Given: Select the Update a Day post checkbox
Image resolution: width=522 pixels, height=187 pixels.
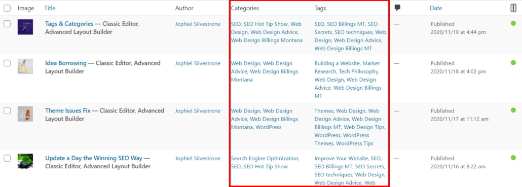Looking at the screenshot, I should coord(7,158).
